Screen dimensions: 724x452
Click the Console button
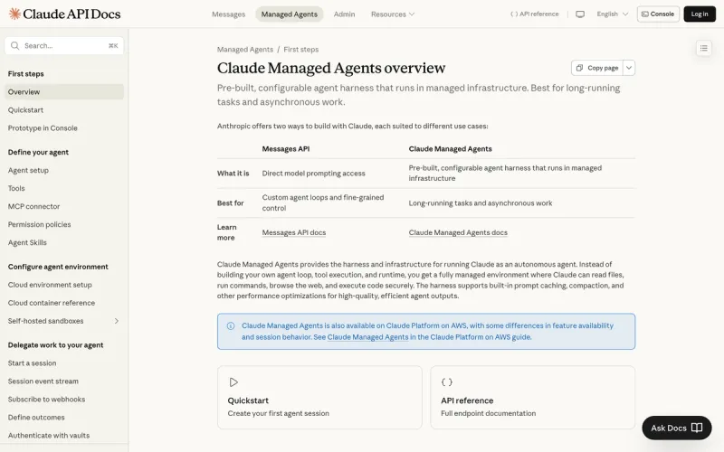pyautogui.click(x=658, y=14)
